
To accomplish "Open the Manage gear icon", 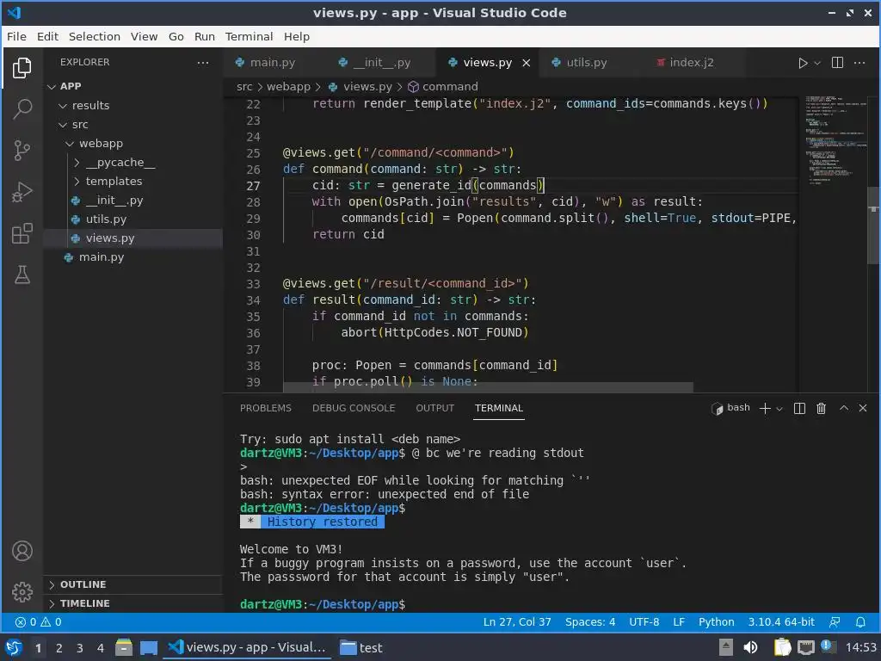I will tap(22, 592).
